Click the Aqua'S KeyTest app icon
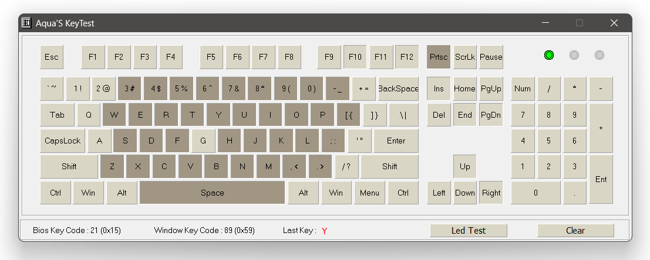This screenshot has height=260, width=650. [26, 23]
